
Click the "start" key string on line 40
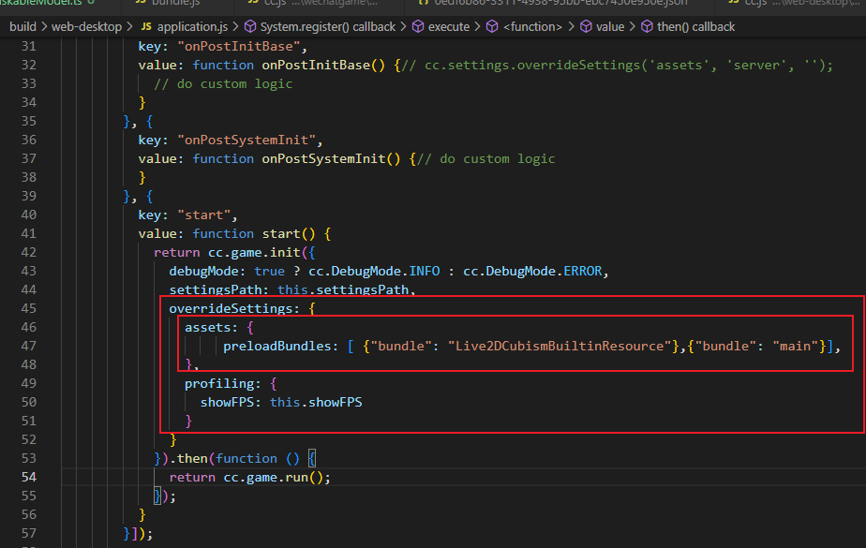point(203,215)
